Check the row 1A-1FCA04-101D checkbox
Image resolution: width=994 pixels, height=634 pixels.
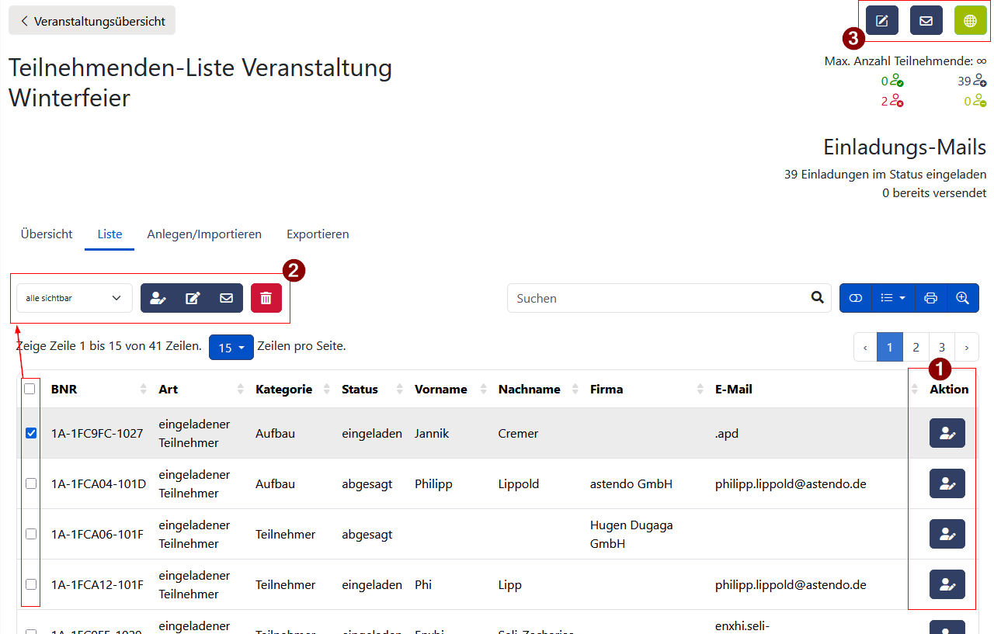tap(31, 483)
